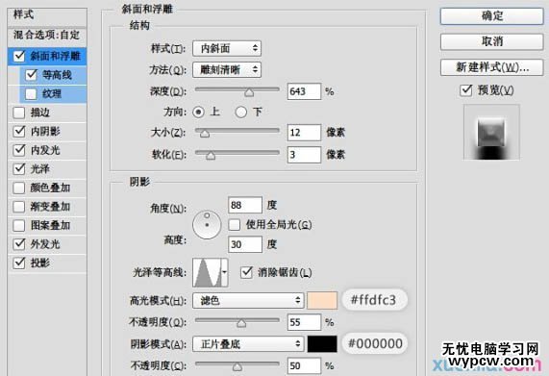
Task: Enable 使用全局光 checkbox
Action: pyautogui.click(x=235, y=225)
